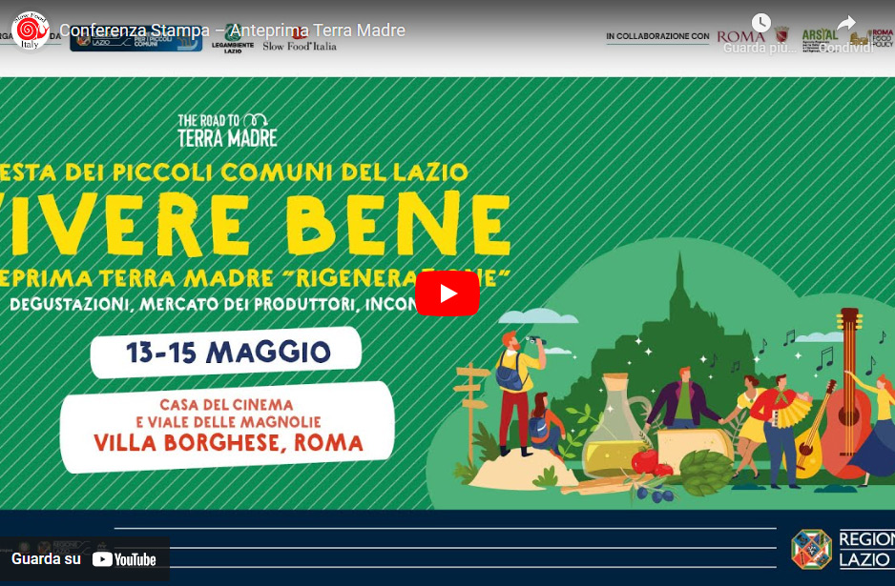Click the VIVERE BENE yellow headline
Screen dimensions: 895x586
[255, 224]
